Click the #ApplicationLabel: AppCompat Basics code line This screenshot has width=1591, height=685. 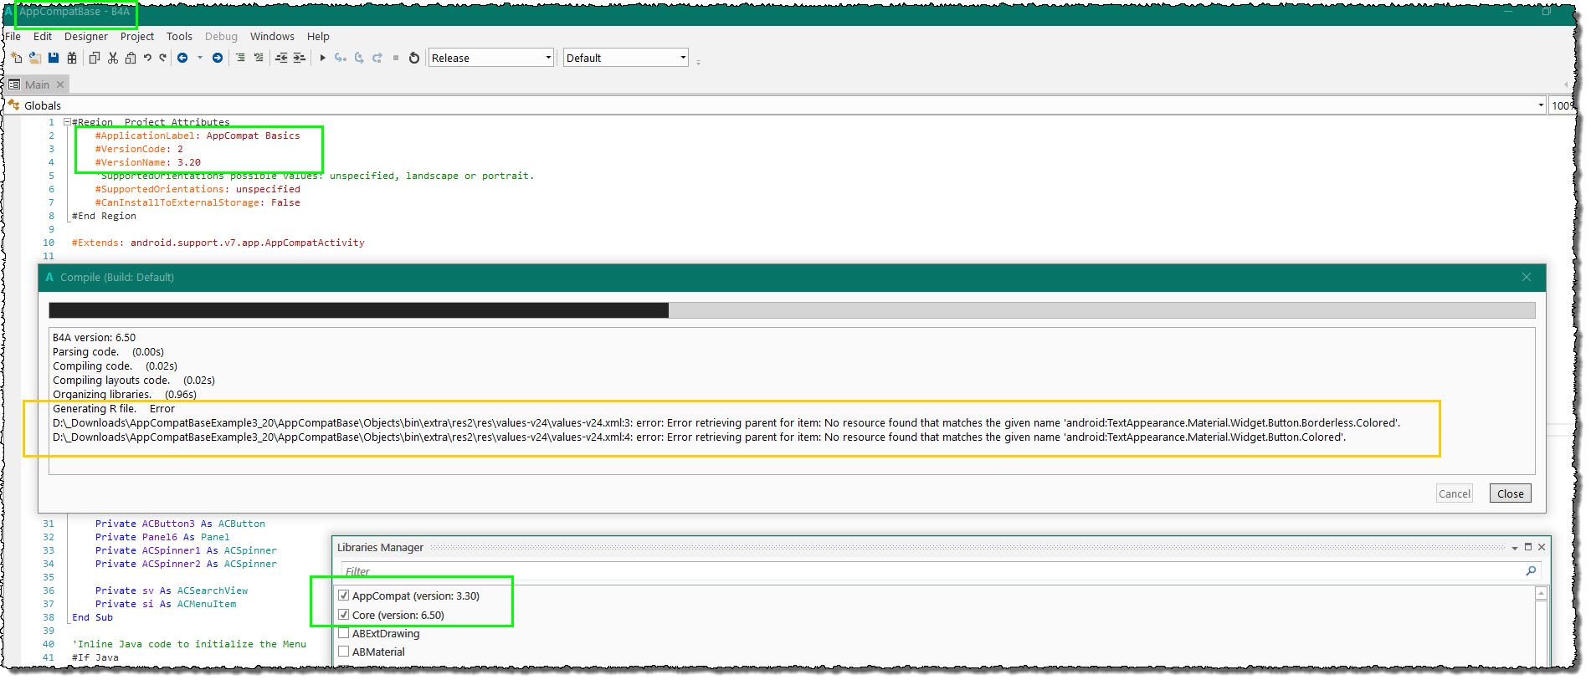pos(198,135)
